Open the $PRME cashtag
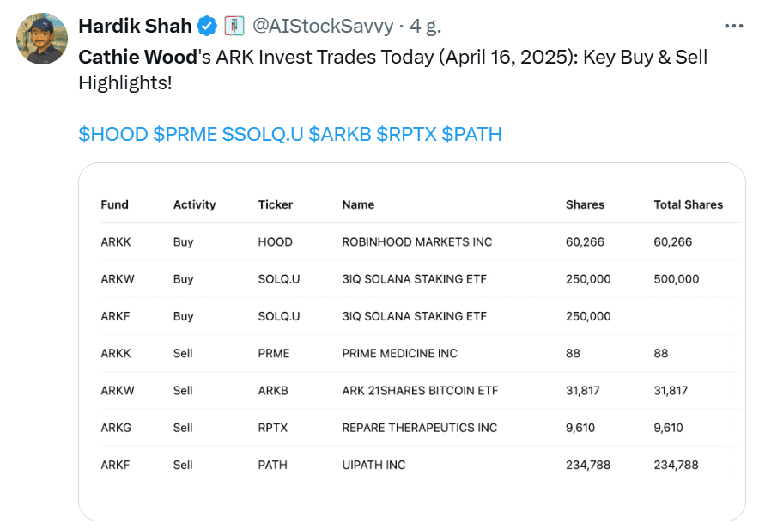759x530 pixels. [x=185, y=134]
